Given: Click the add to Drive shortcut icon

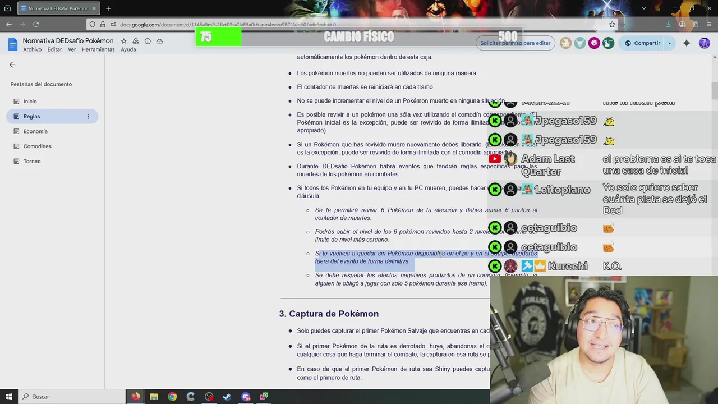Looking at the screenshot, I should (135, 41).
